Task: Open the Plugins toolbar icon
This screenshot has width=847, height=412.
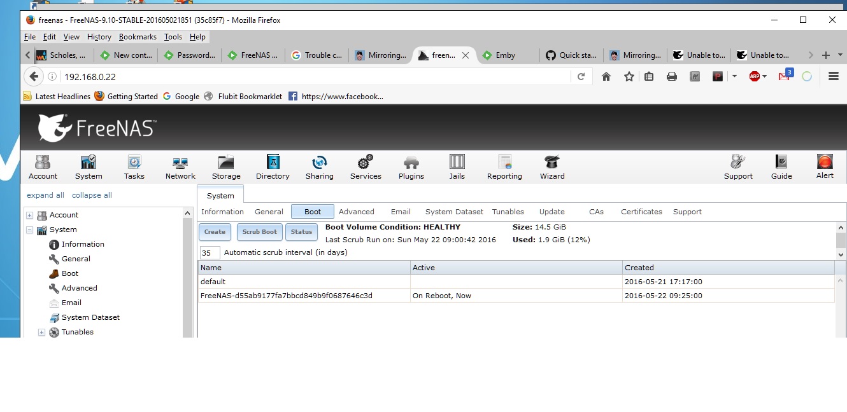Action: pos(411,167)
